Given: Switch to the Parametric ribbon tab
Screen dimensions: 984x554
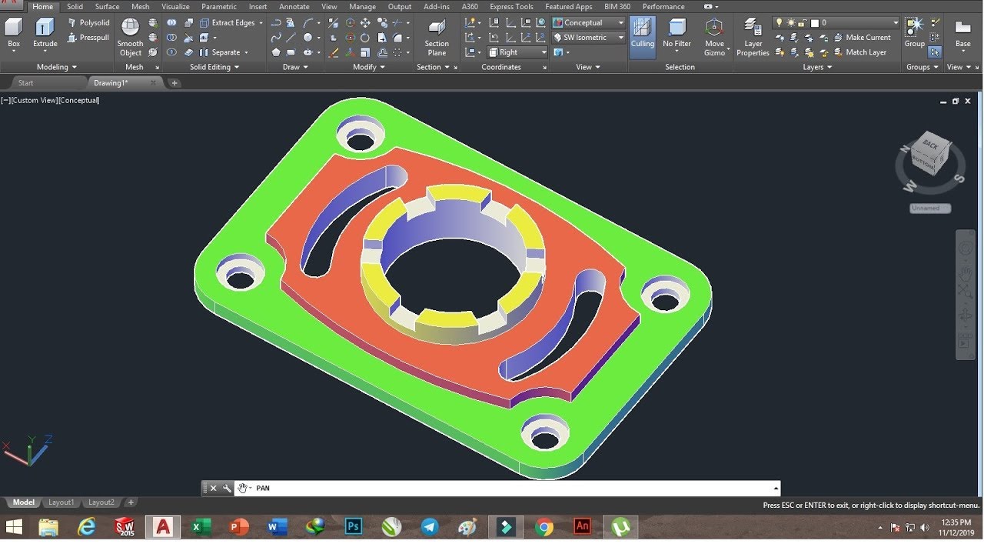Looking at the screenshot, I should click(x=219, y=6).
